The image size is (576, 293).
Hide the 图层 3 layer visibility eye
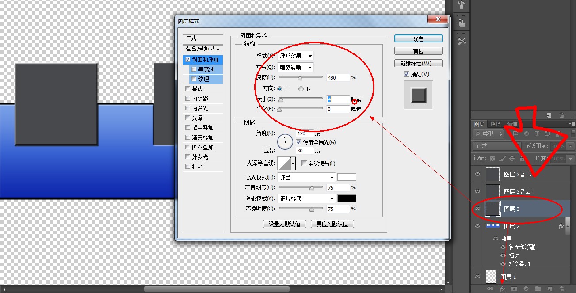tap(477, 209)
